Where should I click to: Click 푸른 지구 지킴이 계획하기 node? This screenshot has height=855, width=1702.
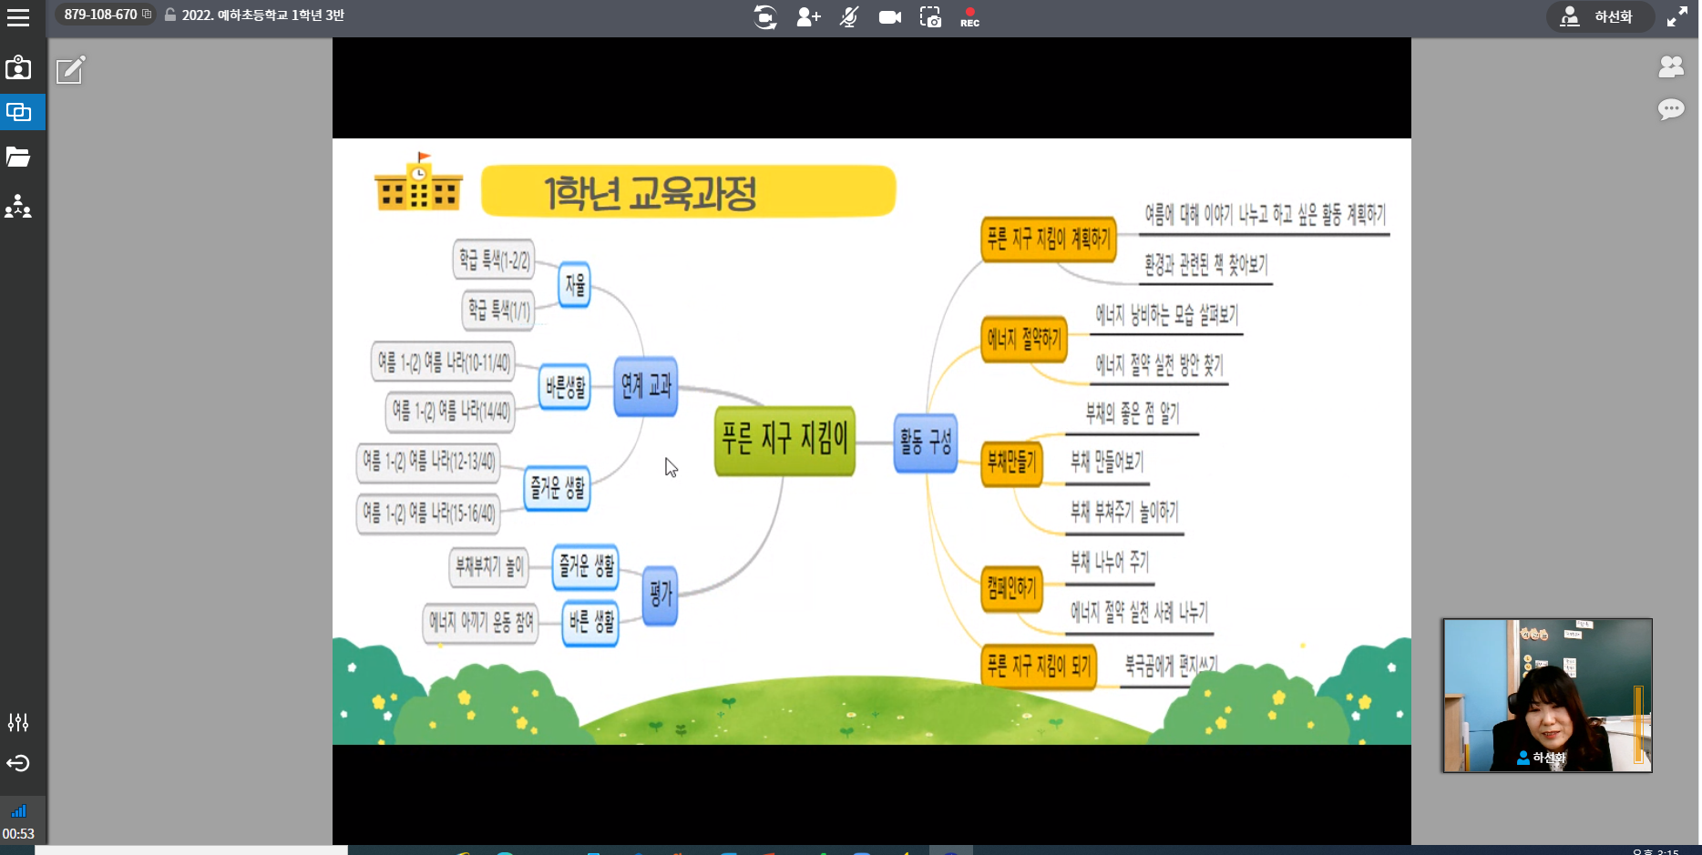point(1049,239)
